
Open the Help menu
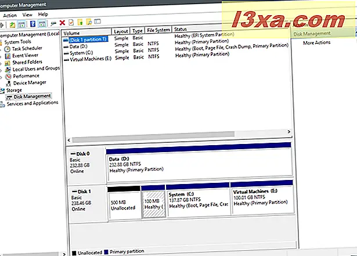(43, 15)
